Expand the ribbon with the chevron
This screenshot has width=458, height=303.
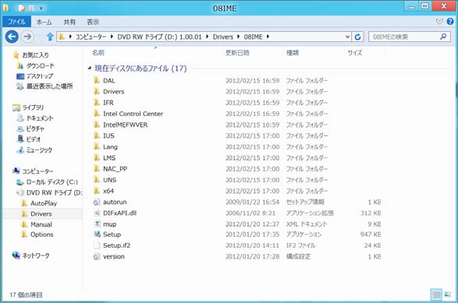pos(439,21)
